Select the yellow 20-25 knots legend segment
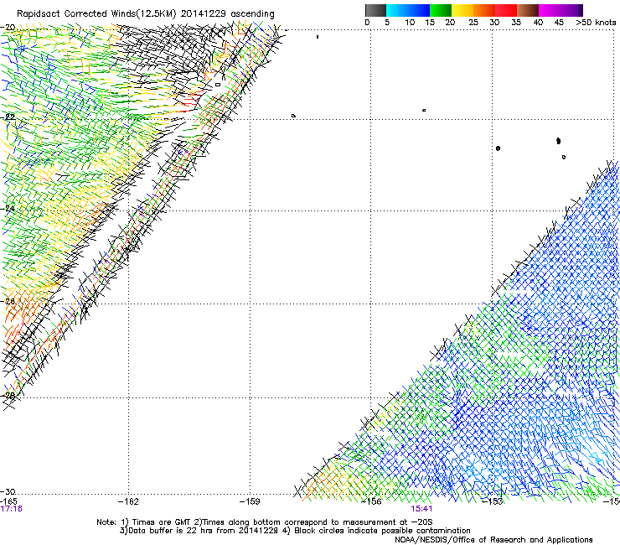 (x=462, y=10)
